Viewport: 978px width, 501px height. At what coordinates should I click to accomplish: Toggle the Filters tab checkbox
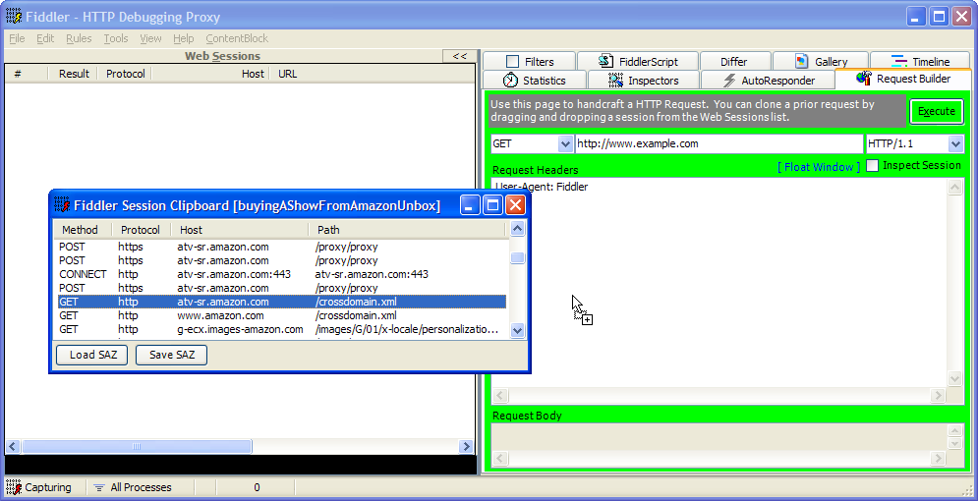tap(512, 62)
